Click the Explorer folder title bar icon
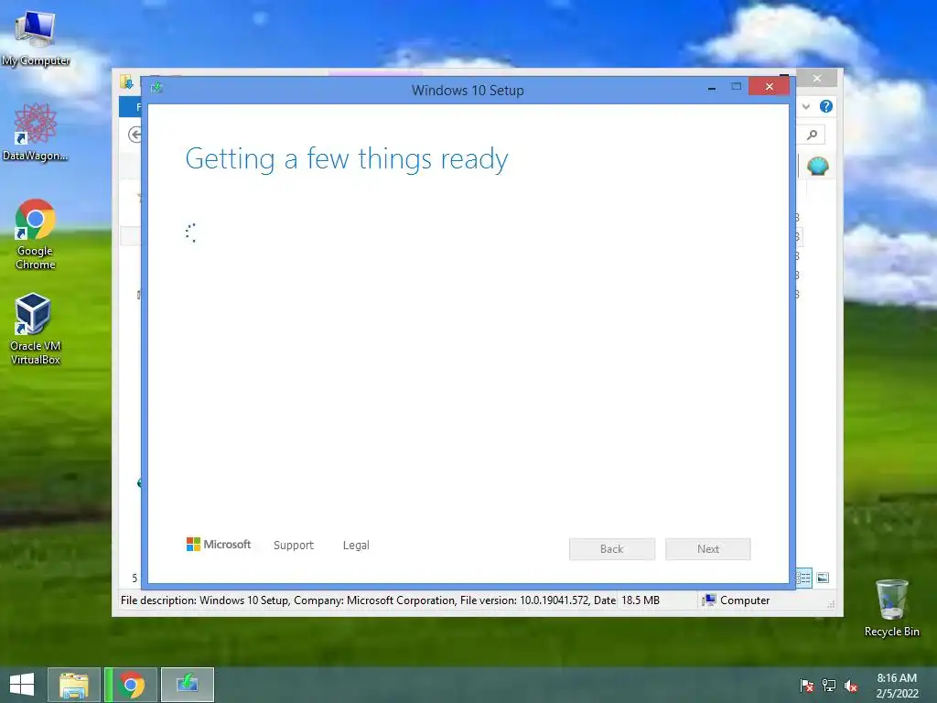 coord(126,81)
